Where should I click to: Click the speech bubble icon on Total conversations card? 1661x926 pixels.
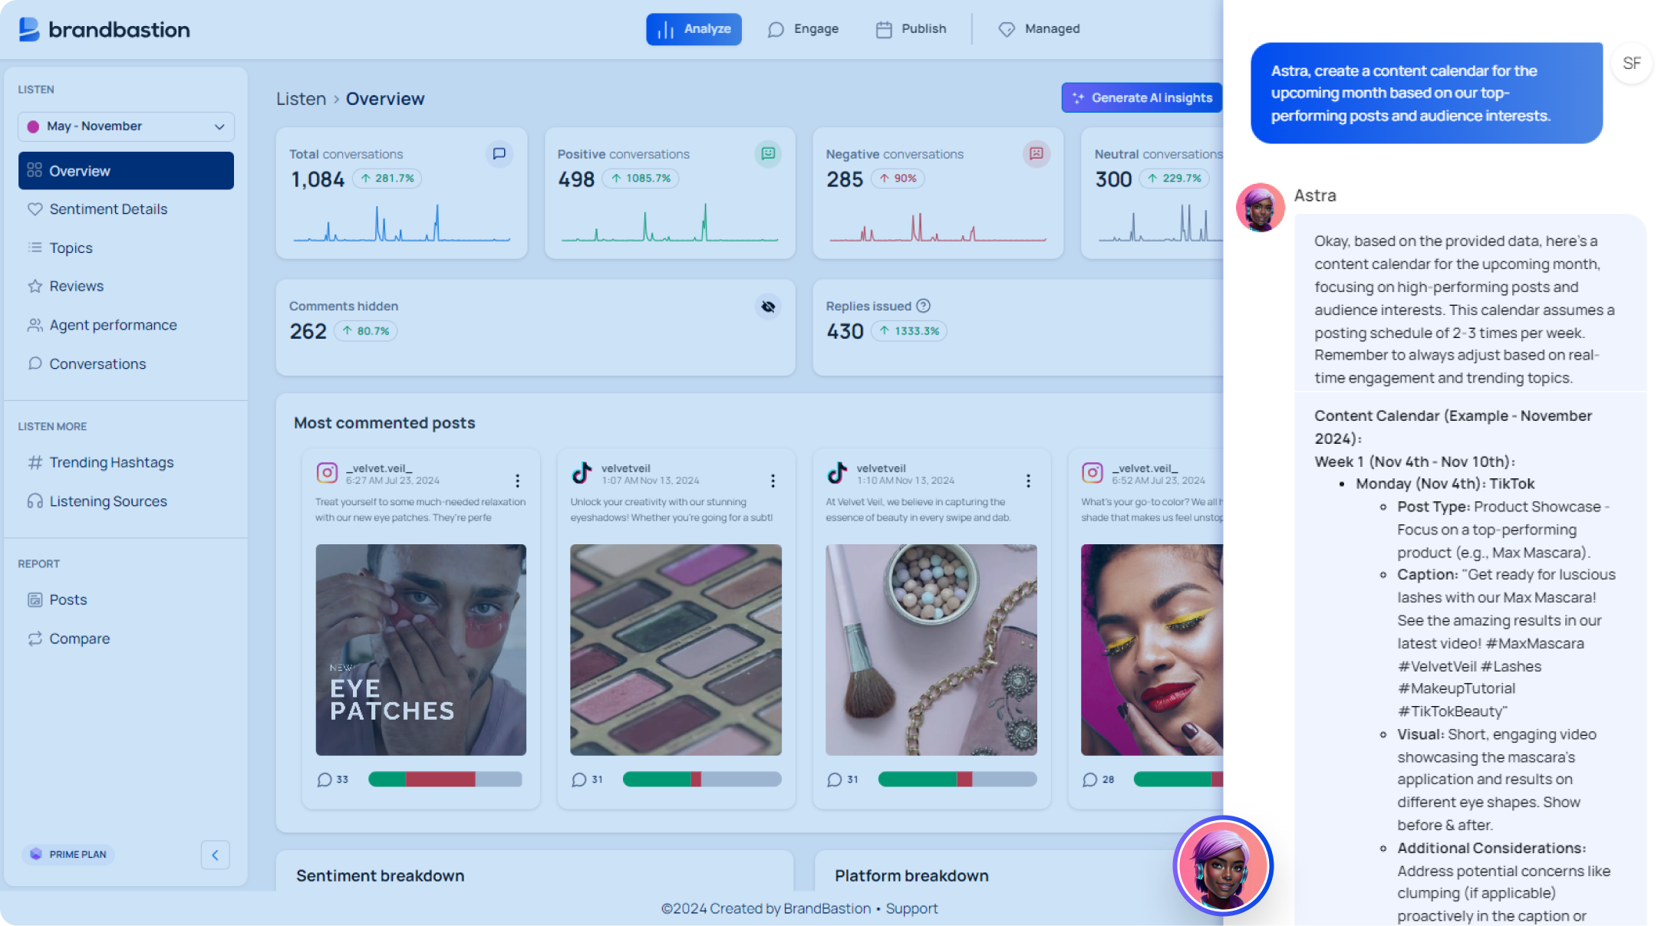coord(499,154)
